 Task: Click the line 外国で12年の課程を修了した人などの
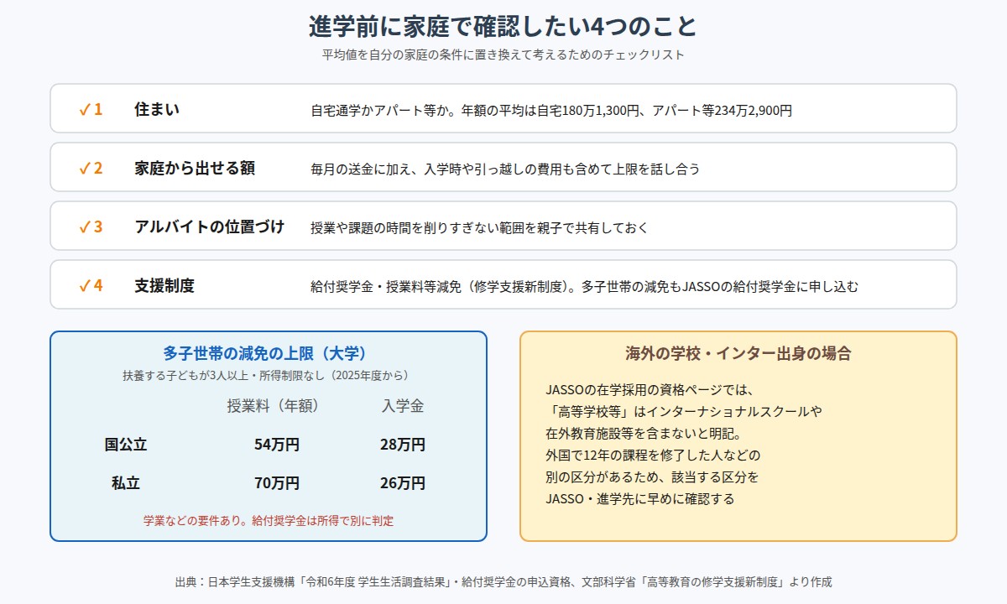[653, 456]
